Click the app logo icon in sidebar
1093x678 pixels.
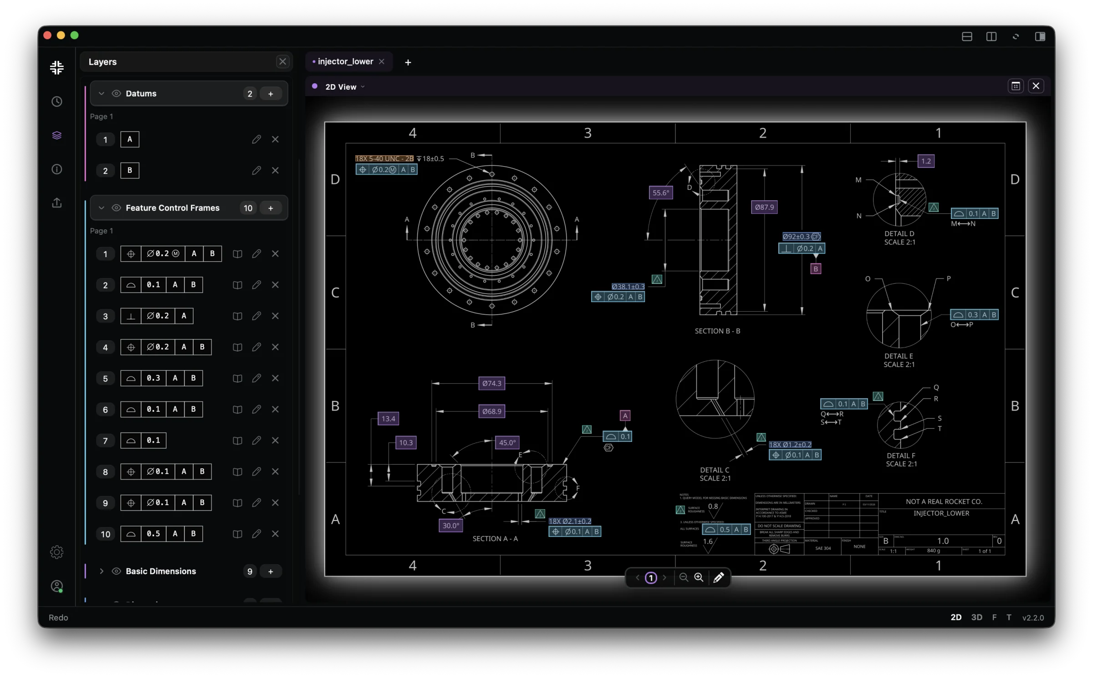click(57, 67)
